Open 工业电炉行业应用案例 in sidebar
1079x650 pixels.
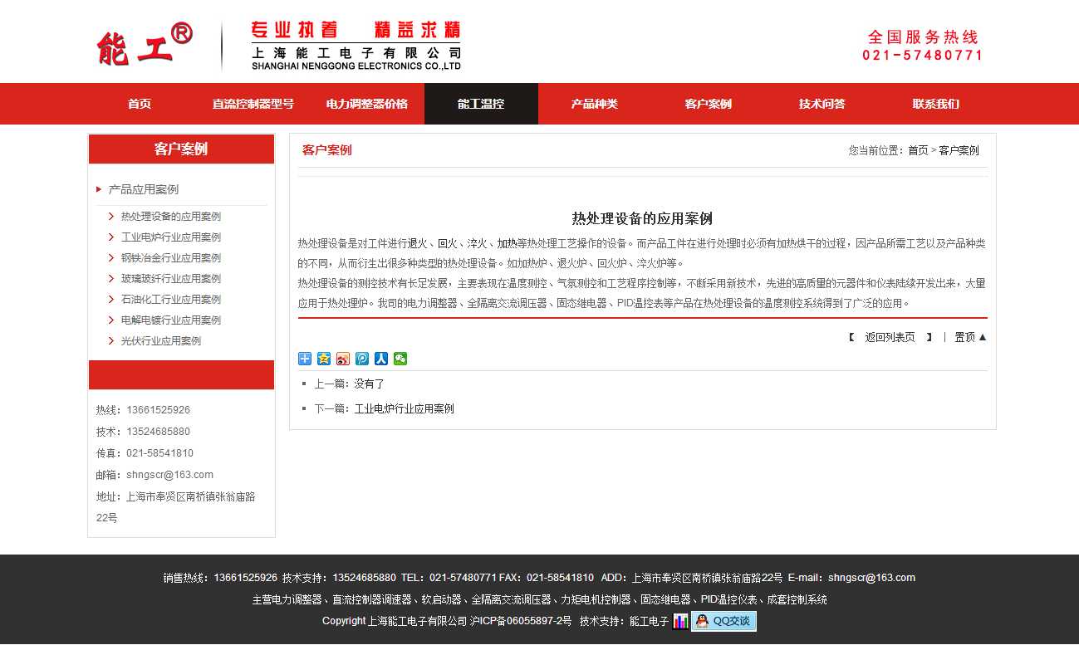[171, 237]
